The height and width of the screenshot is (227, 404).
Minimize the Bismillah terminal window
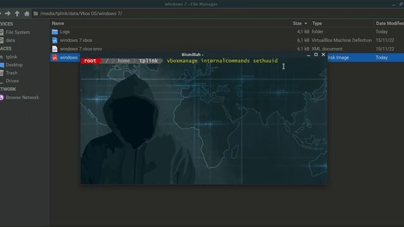point(309,55)
